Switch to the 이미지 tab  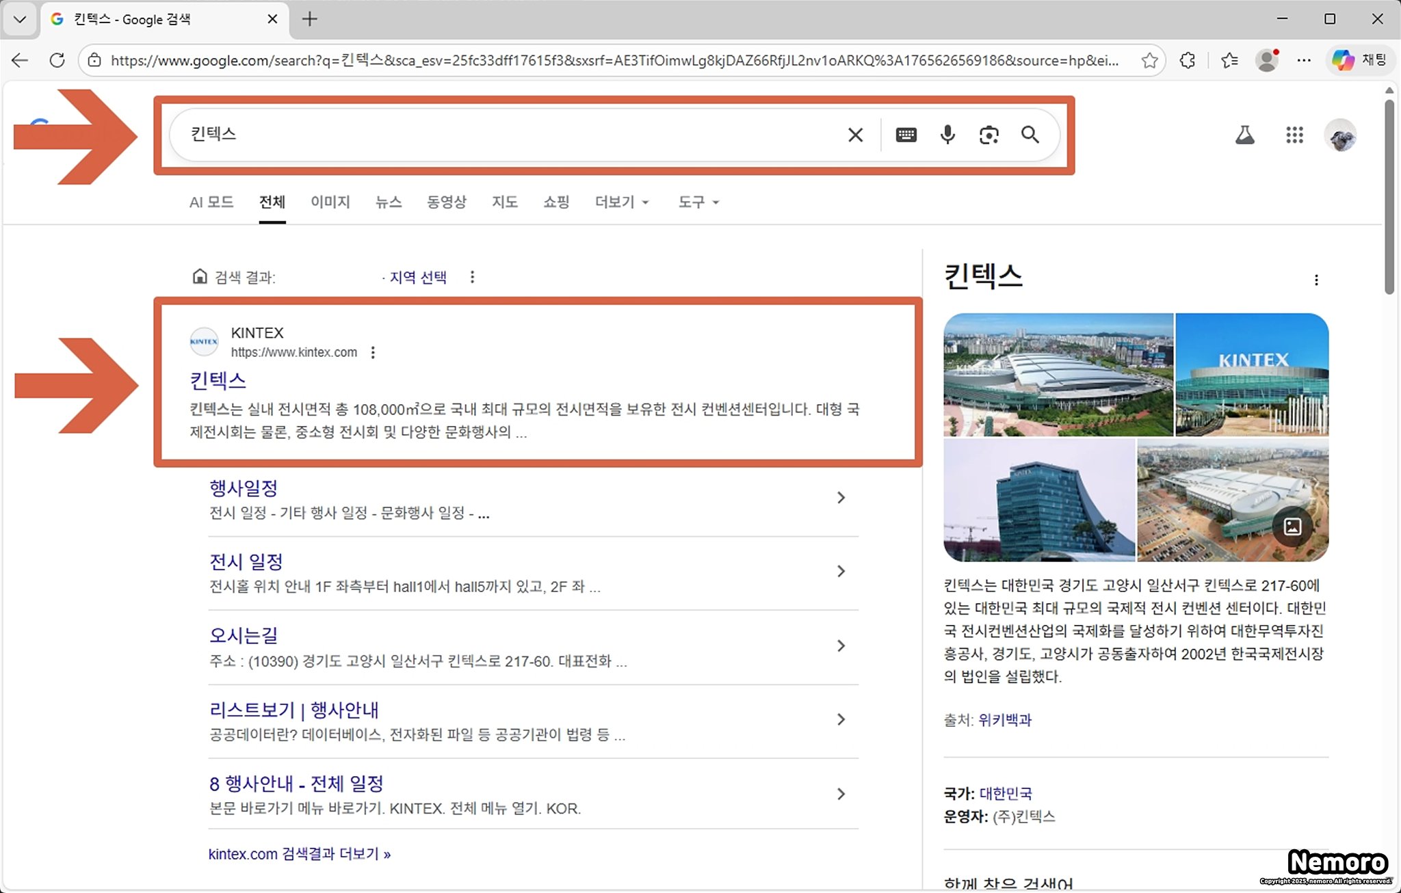[330, 202]
